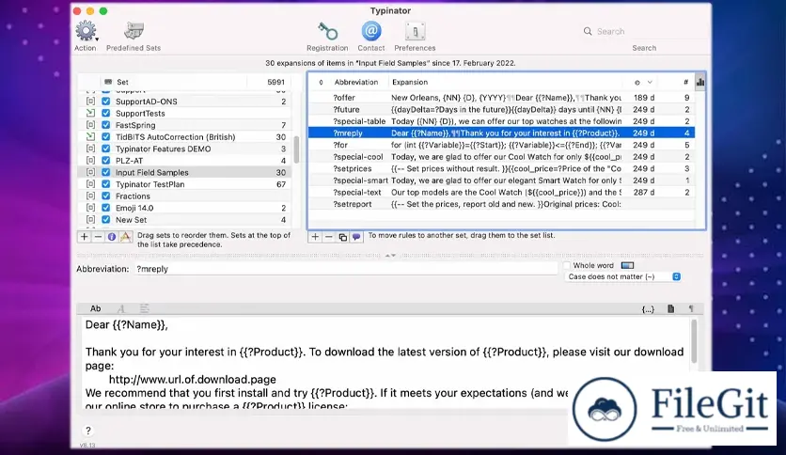Click set type icon for FastSpring
The image size is (786, 455).
click(x=90, y=125)
